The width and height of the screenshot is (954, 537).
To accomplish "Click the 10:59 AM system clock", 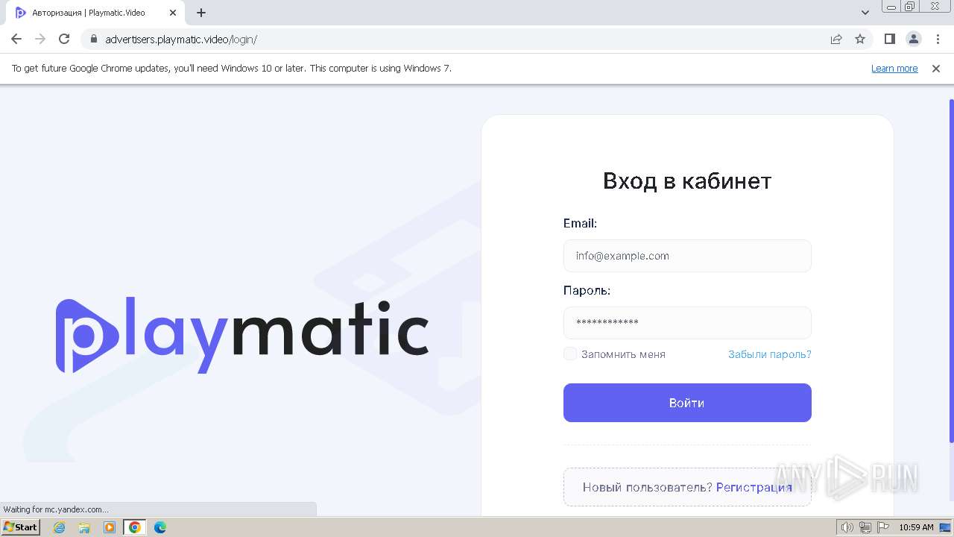I will [916, 527].
